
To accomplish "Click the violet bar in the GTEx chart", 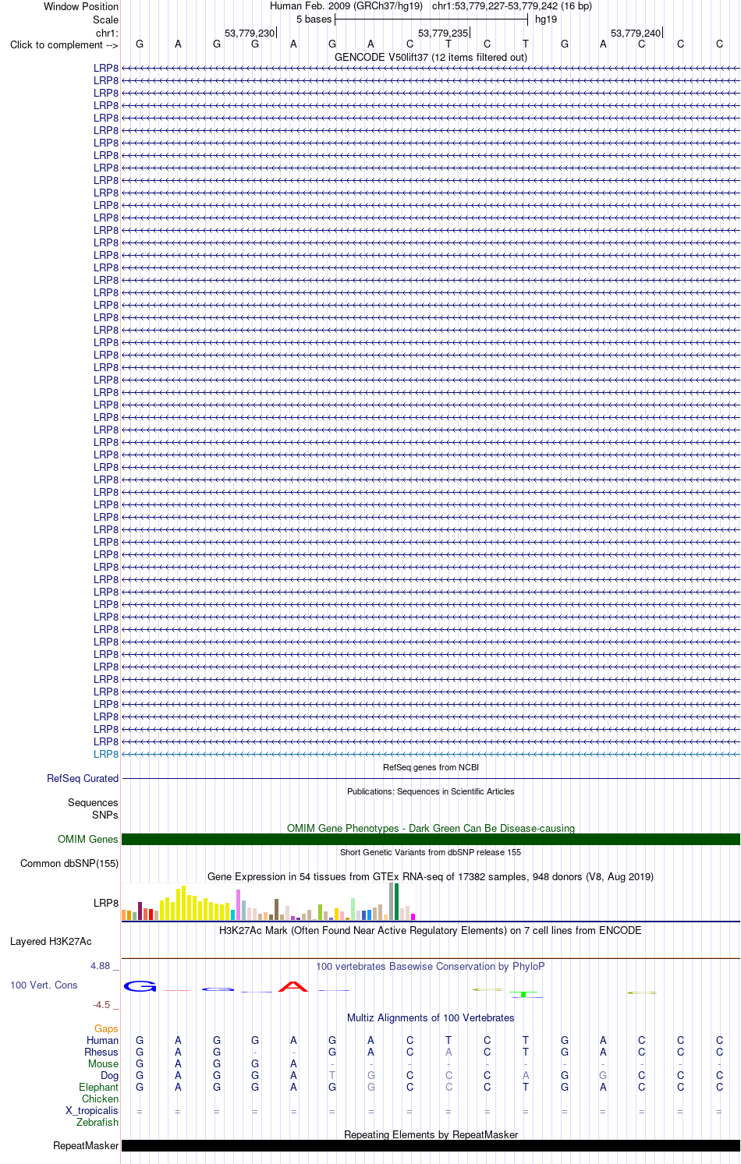I will pos(238,904).
